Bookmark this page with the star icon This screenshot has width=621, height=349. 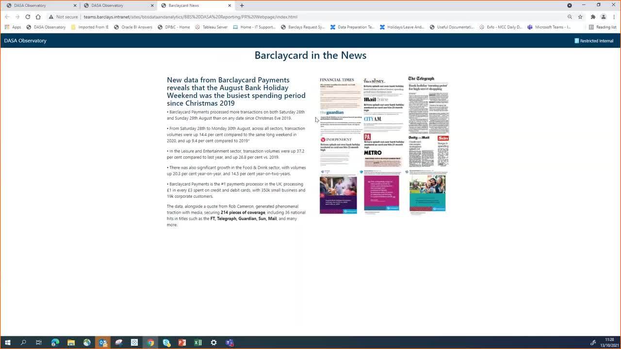pyautogui.click(x=580, y=16)
